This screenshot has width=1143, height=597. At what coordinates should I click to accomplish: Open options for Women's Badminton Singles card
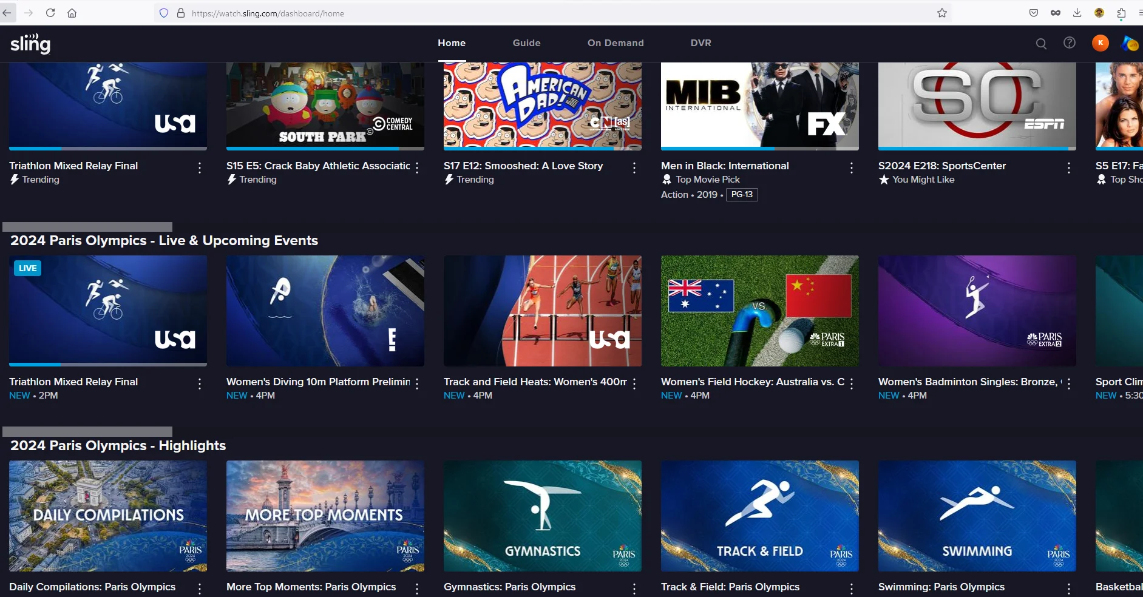click(x=1069, y=383)
